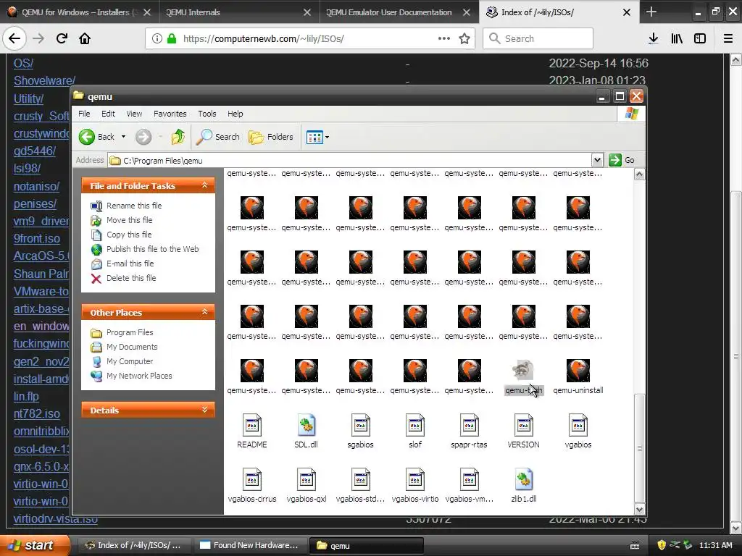Open My Documents in Other Places
742x556 pixels.
(x=132, y=347)
